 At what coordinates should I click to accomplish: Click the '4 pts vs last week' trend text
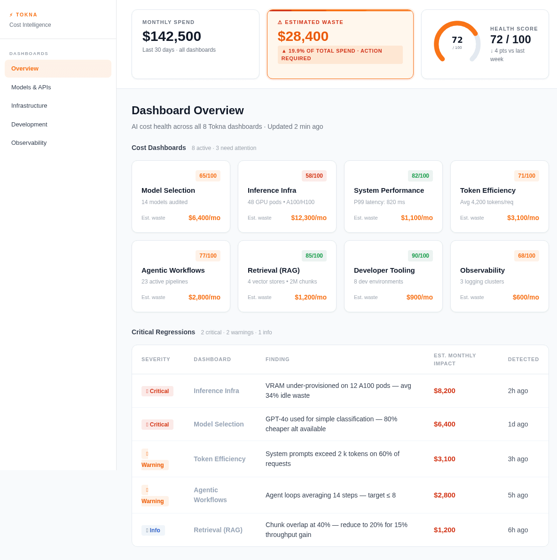507,55
